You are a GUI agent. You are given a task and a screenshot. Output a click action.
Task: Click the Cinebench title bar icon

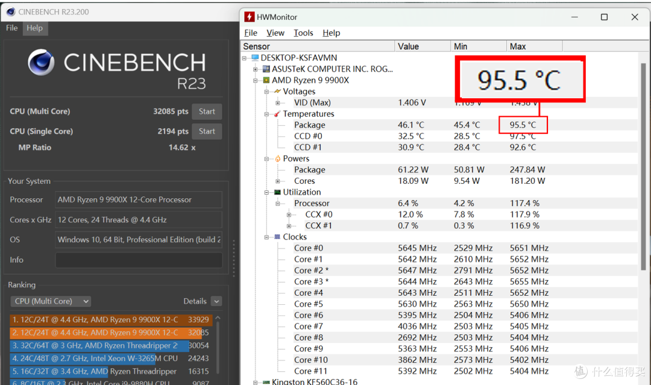tap(11, 11)
